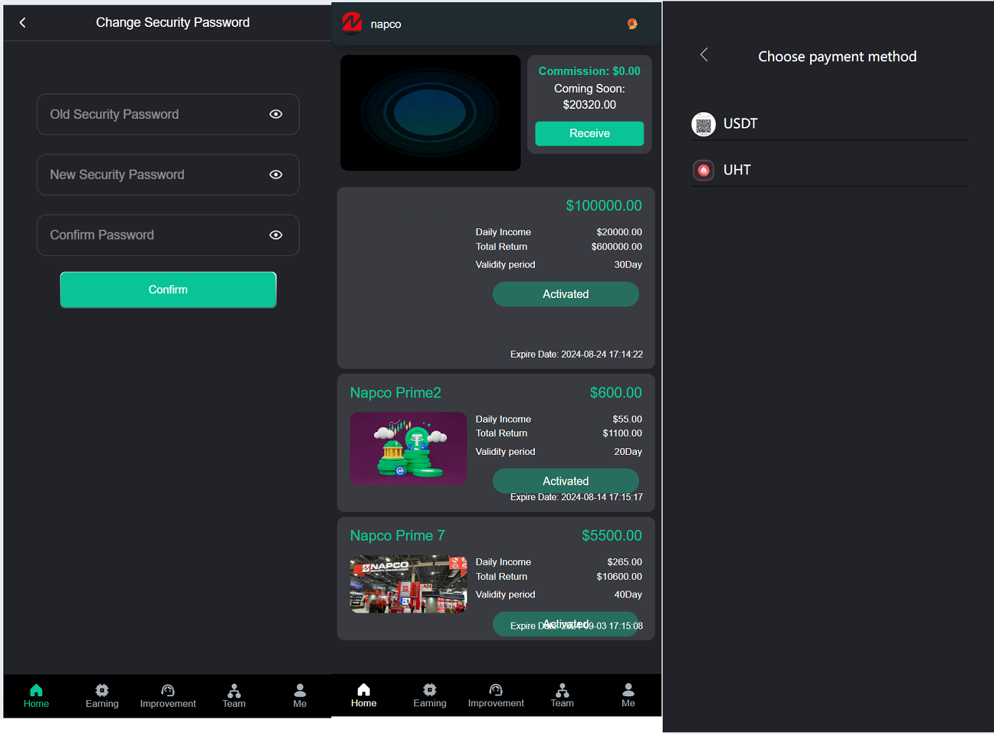Screen dimensions: 994x734
Task: Click the napco Improvement tab gauge icon
Action: pyautogui.click(x=496, y=689)
